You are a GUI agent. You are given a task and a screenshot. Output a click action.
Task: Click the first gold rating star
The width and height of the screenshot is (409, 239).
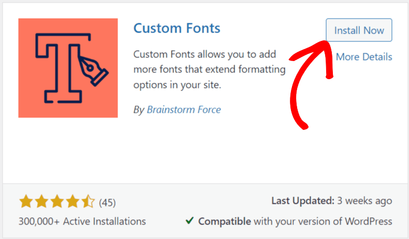coord(26,201)
